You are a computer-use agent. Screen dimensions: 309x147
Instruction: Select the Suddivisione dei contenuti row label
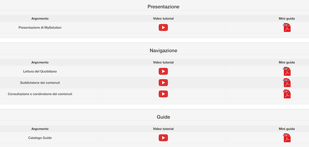click(x=40, y=83)
